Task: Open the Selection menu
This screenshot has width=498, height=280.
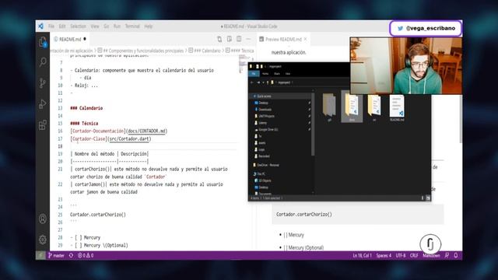Action: (x=78, y=26)
